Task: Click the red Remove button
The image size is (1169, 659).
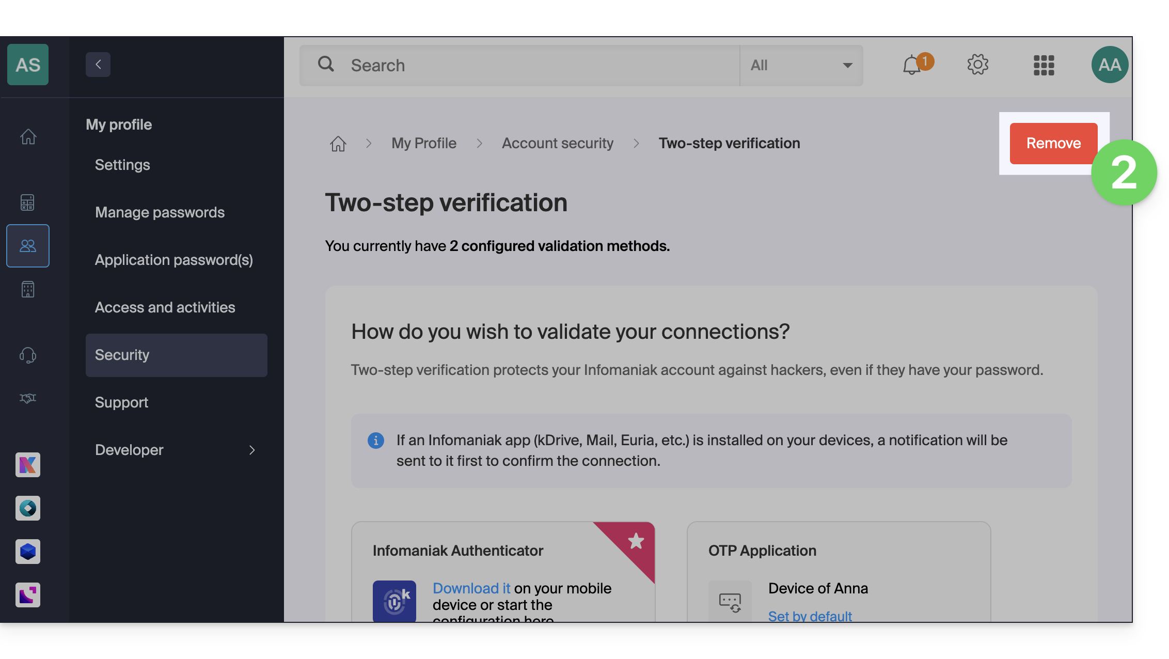Action: pyautogui.click(x=1053, y=144)
